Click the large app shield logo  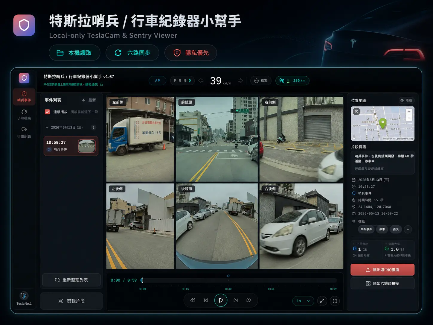(x=24, y=25)
